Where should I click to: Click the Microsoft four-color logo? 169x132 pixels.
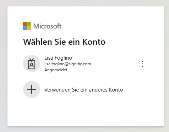click(x=27, y=26)
